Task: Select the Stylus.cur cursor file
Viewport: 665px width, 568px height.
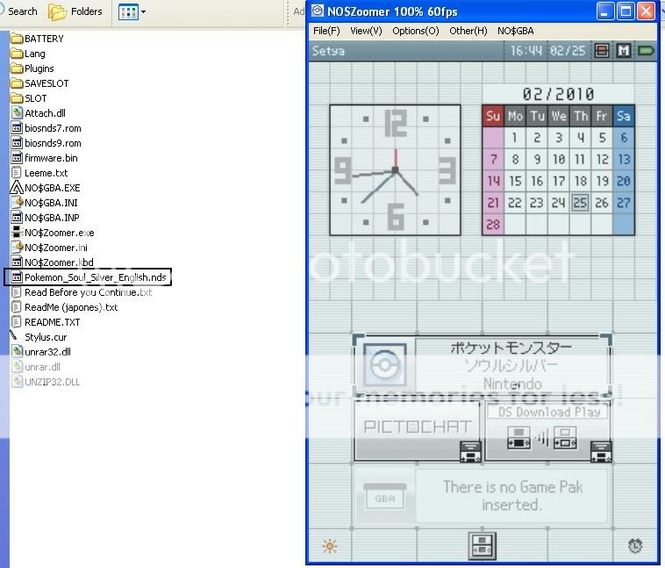Action: coord(39,336)
